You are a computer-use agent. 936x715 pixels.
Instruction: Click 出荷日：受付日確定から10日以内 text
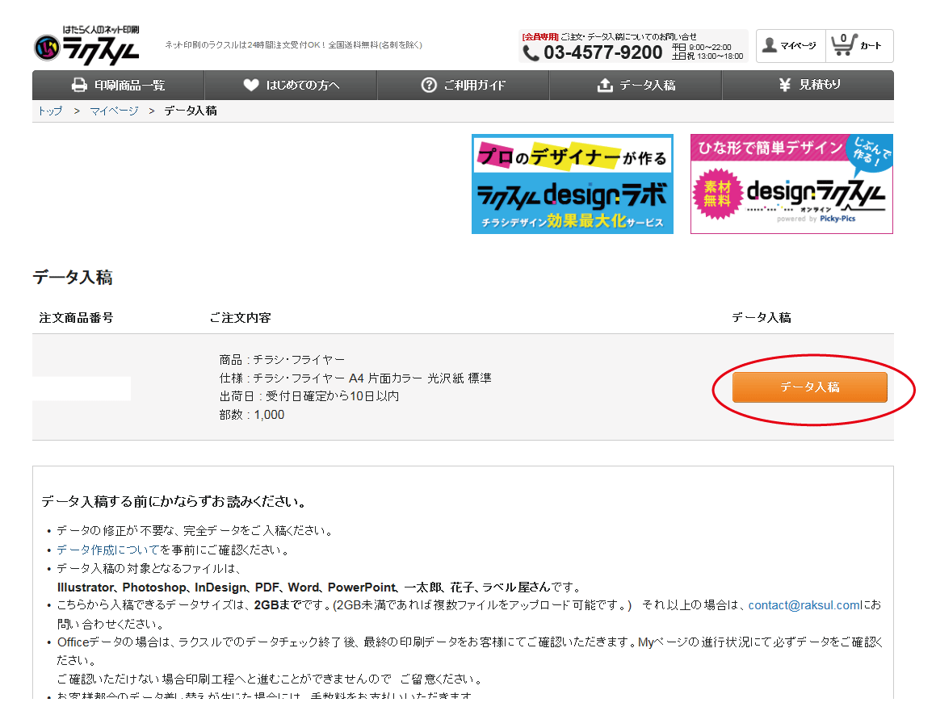point(309,396)
